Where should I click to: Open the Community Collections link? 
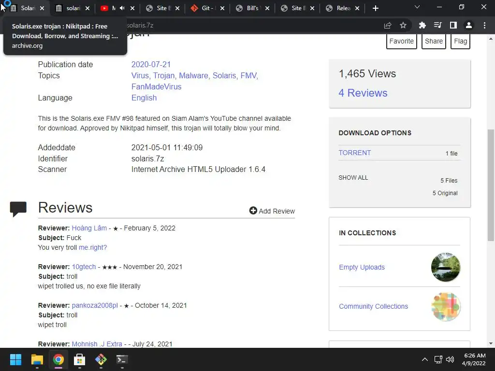(x=374, y=306)
